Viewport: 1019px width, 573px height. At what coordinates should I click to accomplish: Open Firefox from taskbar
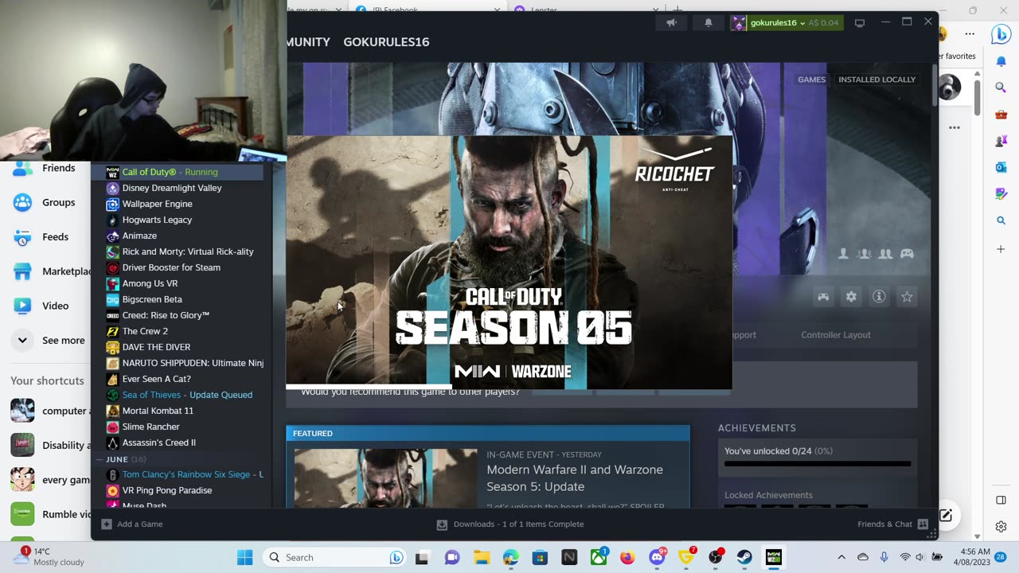(x=627, y=557)
